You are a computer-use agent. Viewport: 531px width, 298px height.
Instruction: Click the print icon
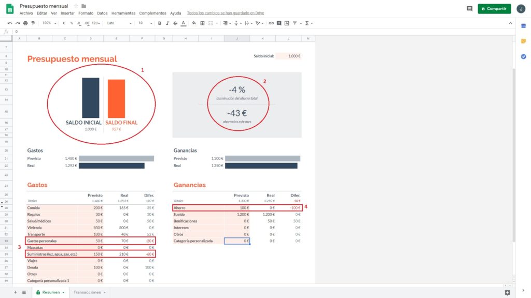(x=25, y=23)
